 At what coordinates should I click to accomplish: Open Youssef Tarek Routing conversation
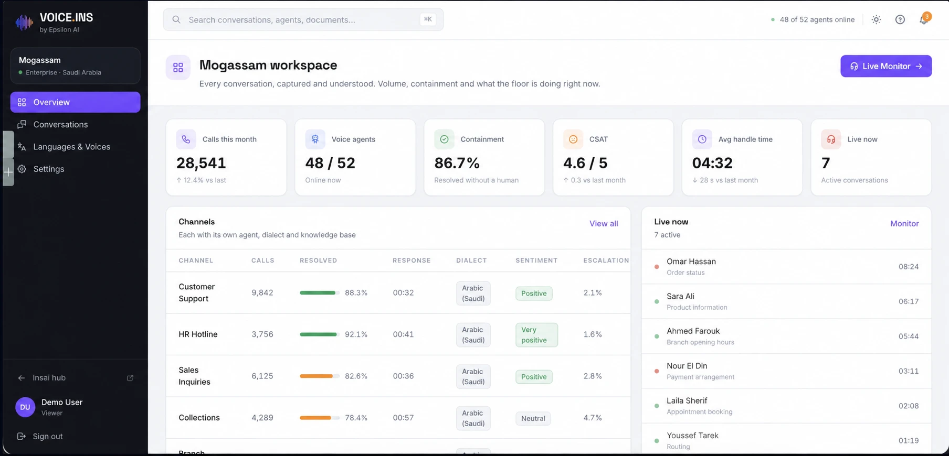(786, 439)
